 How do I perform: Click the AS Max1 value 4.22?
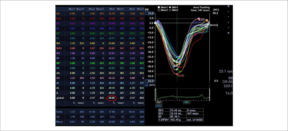pos(73,78)
